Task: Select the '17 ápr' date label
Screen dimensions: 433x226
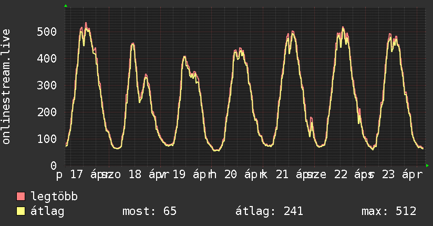Action: (87, 175)
